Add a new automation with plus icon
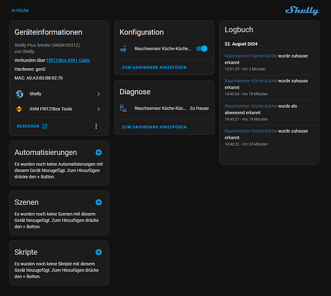 click(x=99, y=153)
